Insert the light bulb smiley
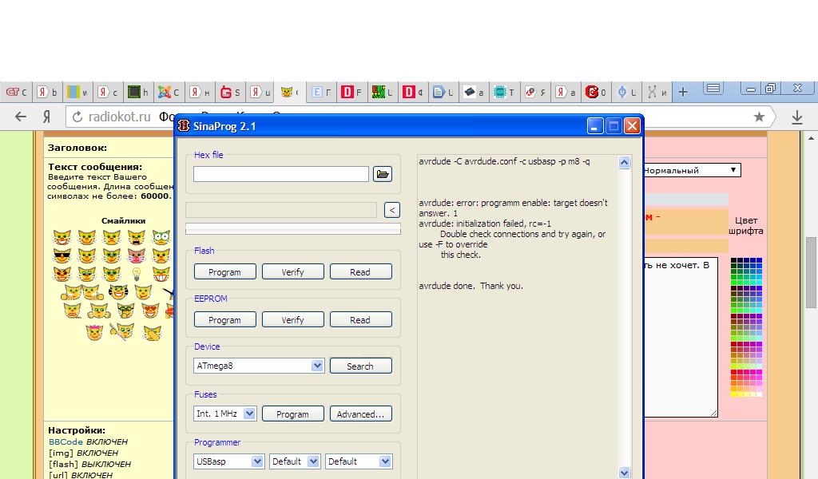The image size is (818, 479). pos(137,274)
